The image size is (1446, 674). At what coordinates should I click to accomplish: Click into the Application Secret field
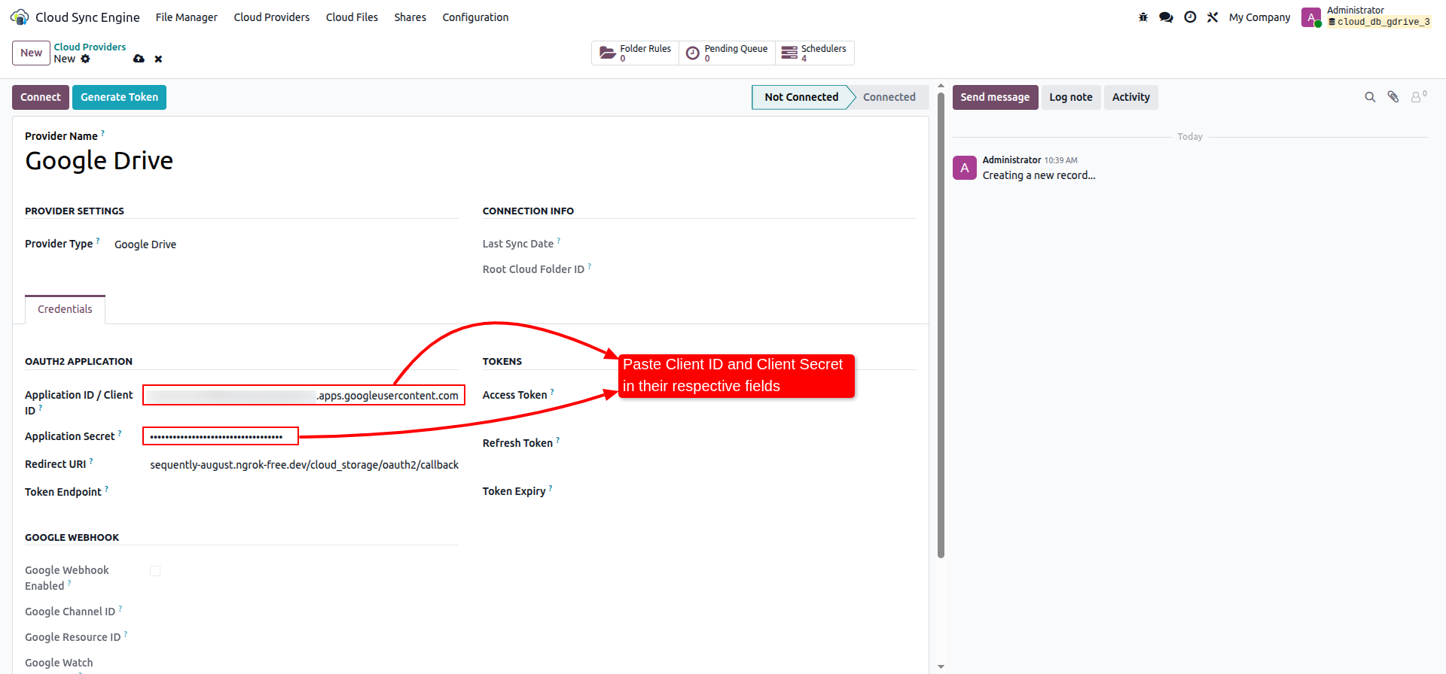click(x=221, y=436)
